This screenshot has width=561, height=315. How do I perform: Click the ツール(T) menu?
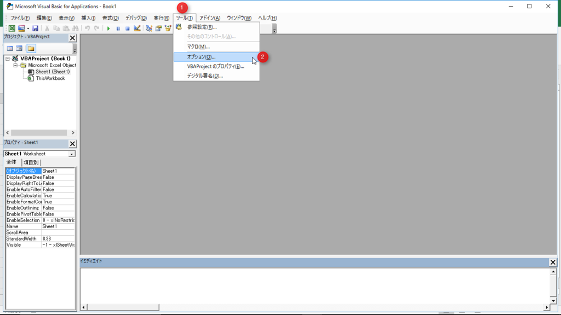[x=184, y=18]
